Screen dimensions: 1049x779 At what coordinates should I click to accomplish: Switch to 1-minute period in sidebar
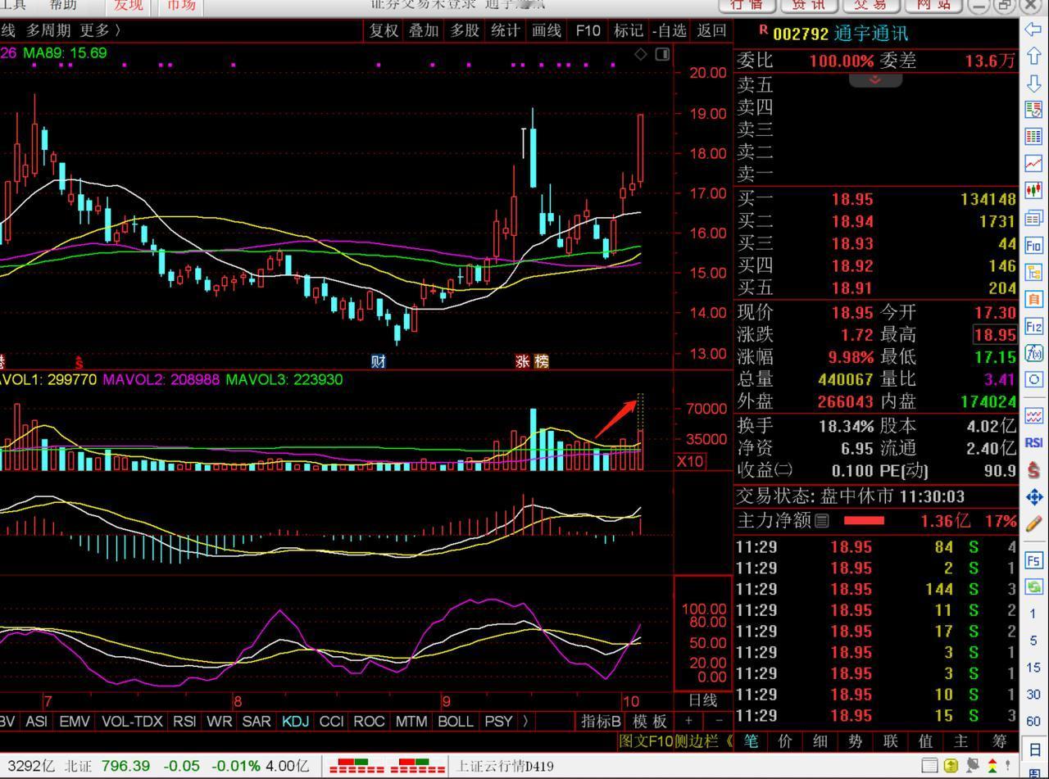[1033, 614]
